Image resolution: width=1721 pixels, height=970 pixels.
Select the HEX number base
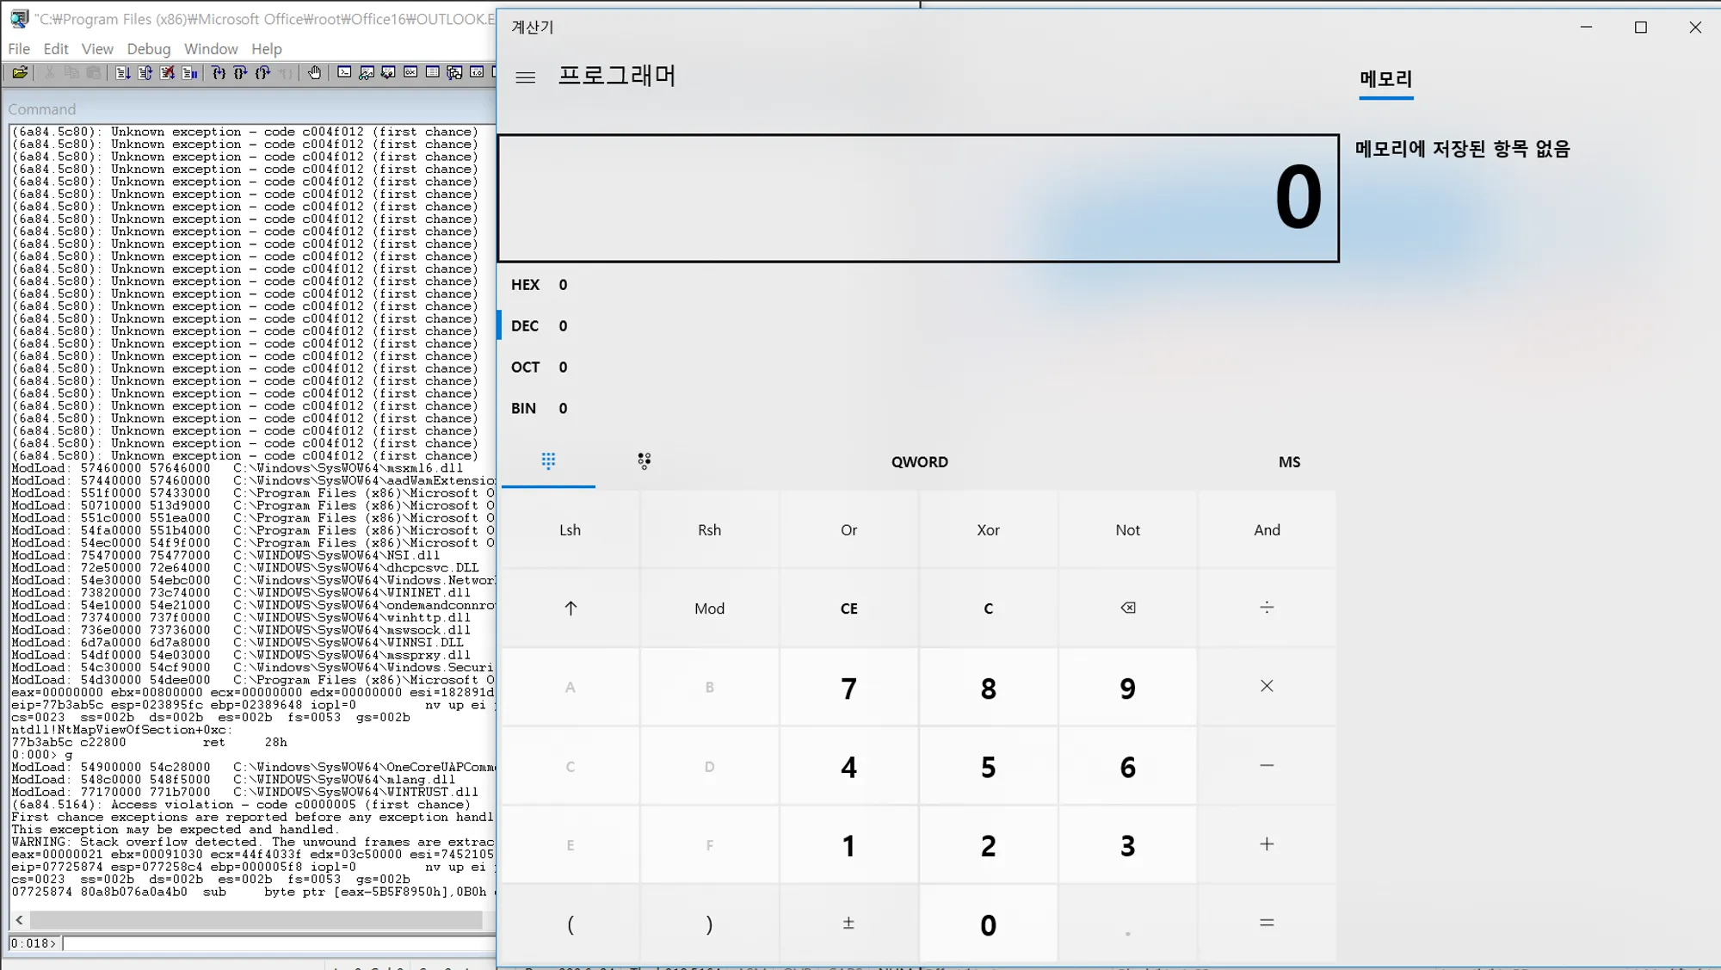[525, 285]
